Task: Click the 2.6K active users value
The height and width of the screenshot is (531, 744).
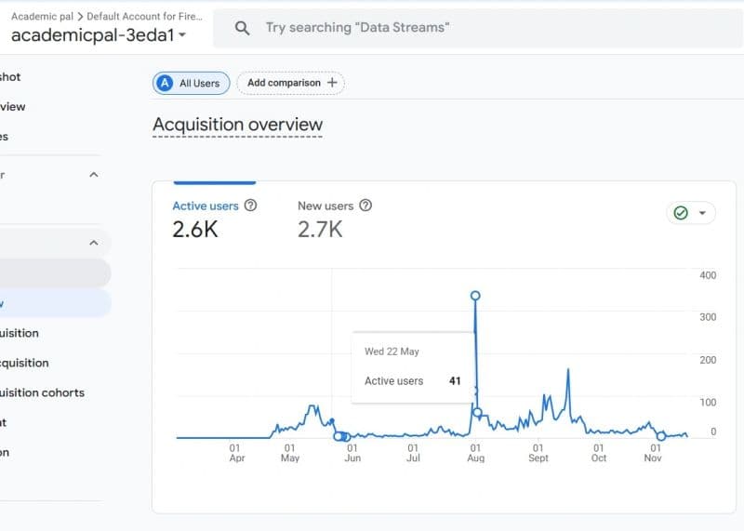Action: (x=195, y=230)
